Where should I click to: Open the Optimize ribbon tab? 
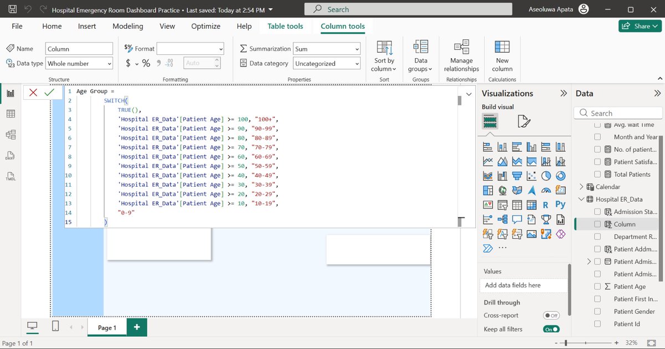tap(206, 26)
